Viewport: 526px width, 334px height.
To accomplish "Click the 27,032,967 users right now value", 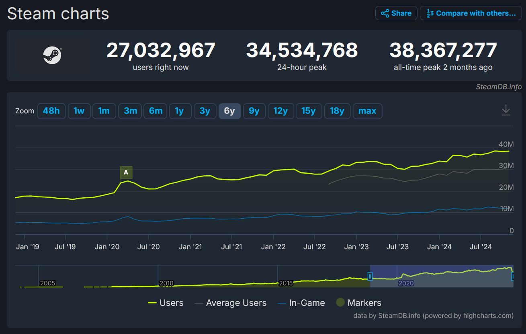I will [x=161, y=51].
